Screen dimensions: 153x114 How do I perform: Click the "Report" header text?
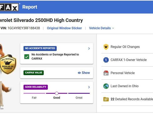click(30, 7)
